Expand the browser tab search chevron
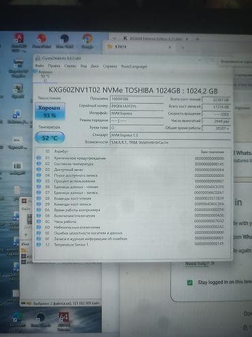 point(114,38)
